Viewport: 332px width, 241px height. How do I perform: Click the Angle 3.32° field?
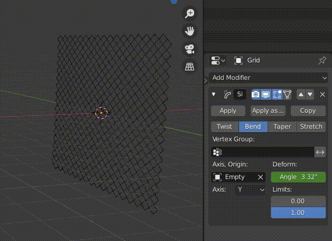coord(298,177)
